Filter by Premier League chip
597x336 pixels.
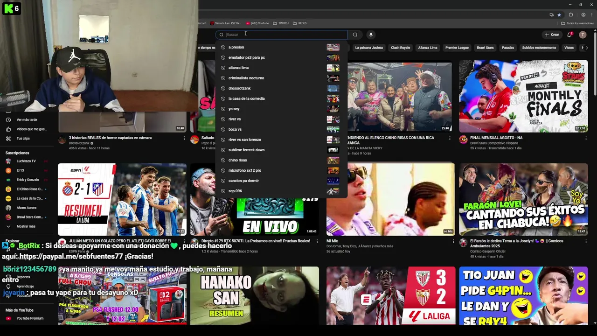[457, 48]
